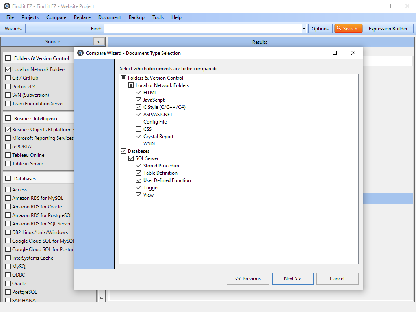Screen dimensions: 416x312
Task: Click the Next >> button
Action: pos(292,279)
